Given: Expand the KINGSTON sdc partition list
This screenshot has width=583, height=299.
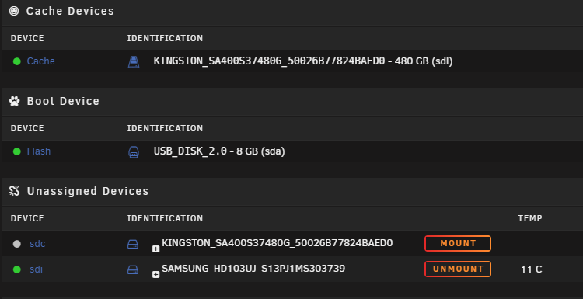Looking at the screenshot, I should point(156,249).
